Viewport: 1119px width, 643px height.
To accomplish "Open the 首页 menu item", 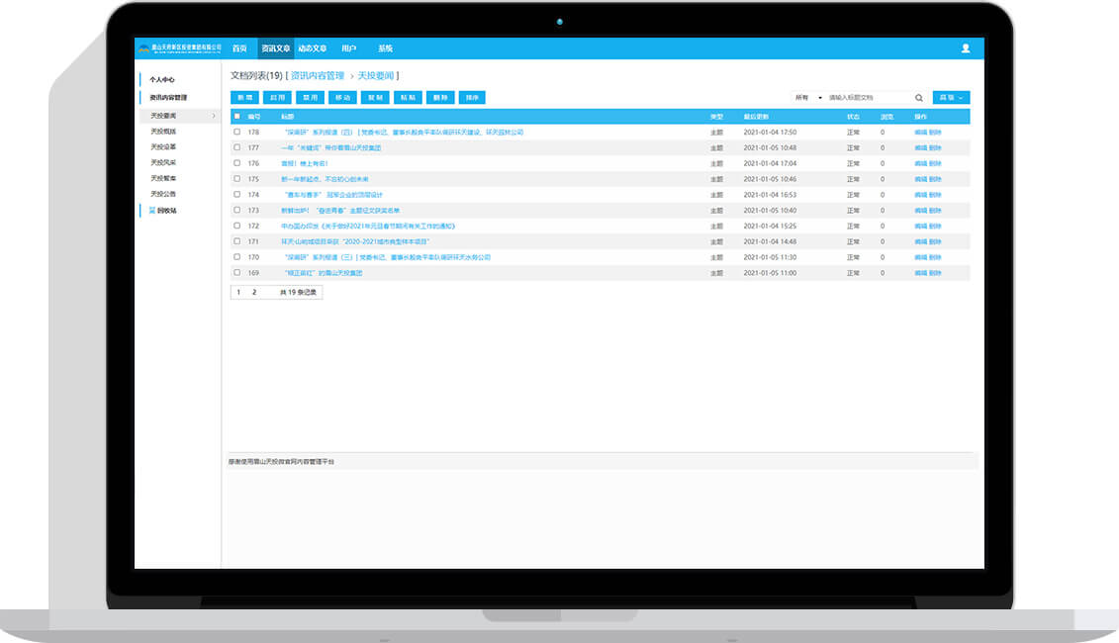I will pos(239,48).
